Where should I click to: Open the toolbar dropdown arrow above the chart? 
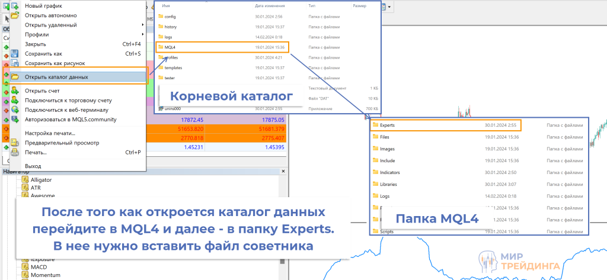pos(390,7)
